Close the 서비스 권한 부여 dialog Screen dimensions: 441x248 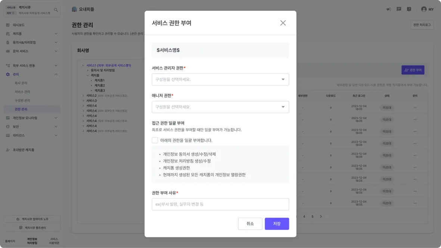coord(283,23)
